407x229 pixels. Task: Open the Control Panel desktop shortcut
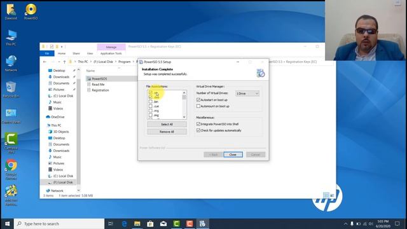(x=11, y=116)
